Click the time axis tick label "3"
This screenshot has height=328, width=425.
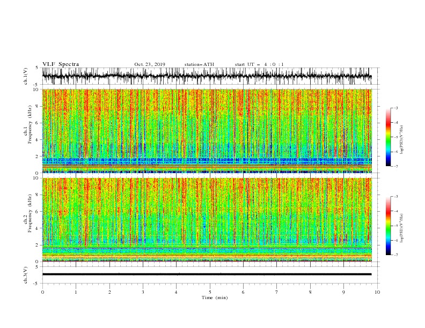143,292
